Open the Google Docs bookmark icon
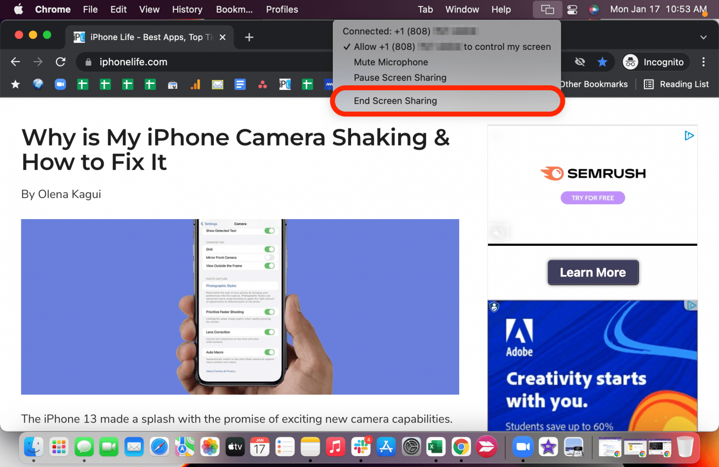719x467 pixels. tap(240, 84)
